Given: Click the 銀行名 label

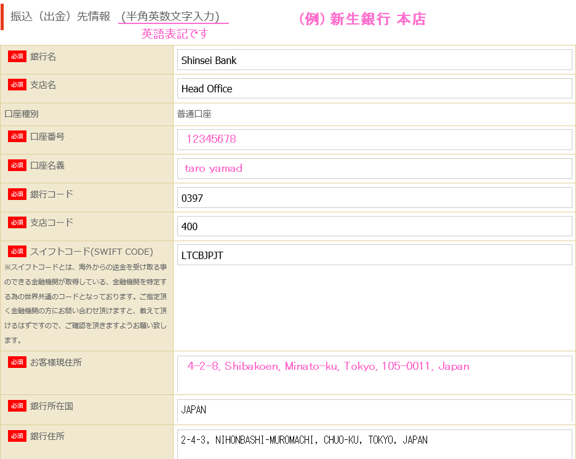Looking at the screenshot, I should (x=43, y=57).
